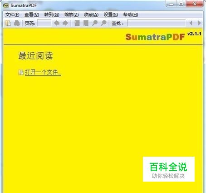Select the single page fit icon
The image size is (206, 193).
(86, 23)
